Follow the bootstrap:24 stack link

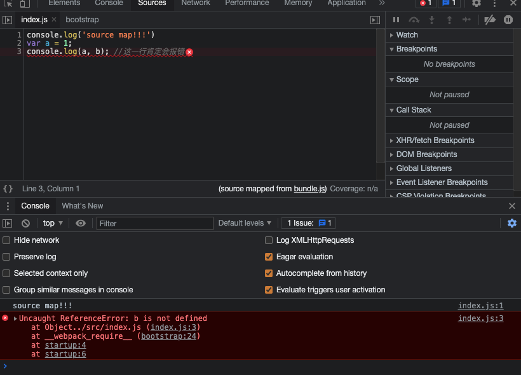coord(169,336)
